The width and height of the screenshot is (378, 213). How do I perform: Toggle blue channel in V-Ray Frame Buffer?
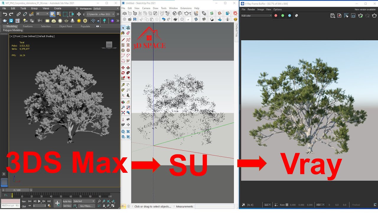tap(289, 16)
